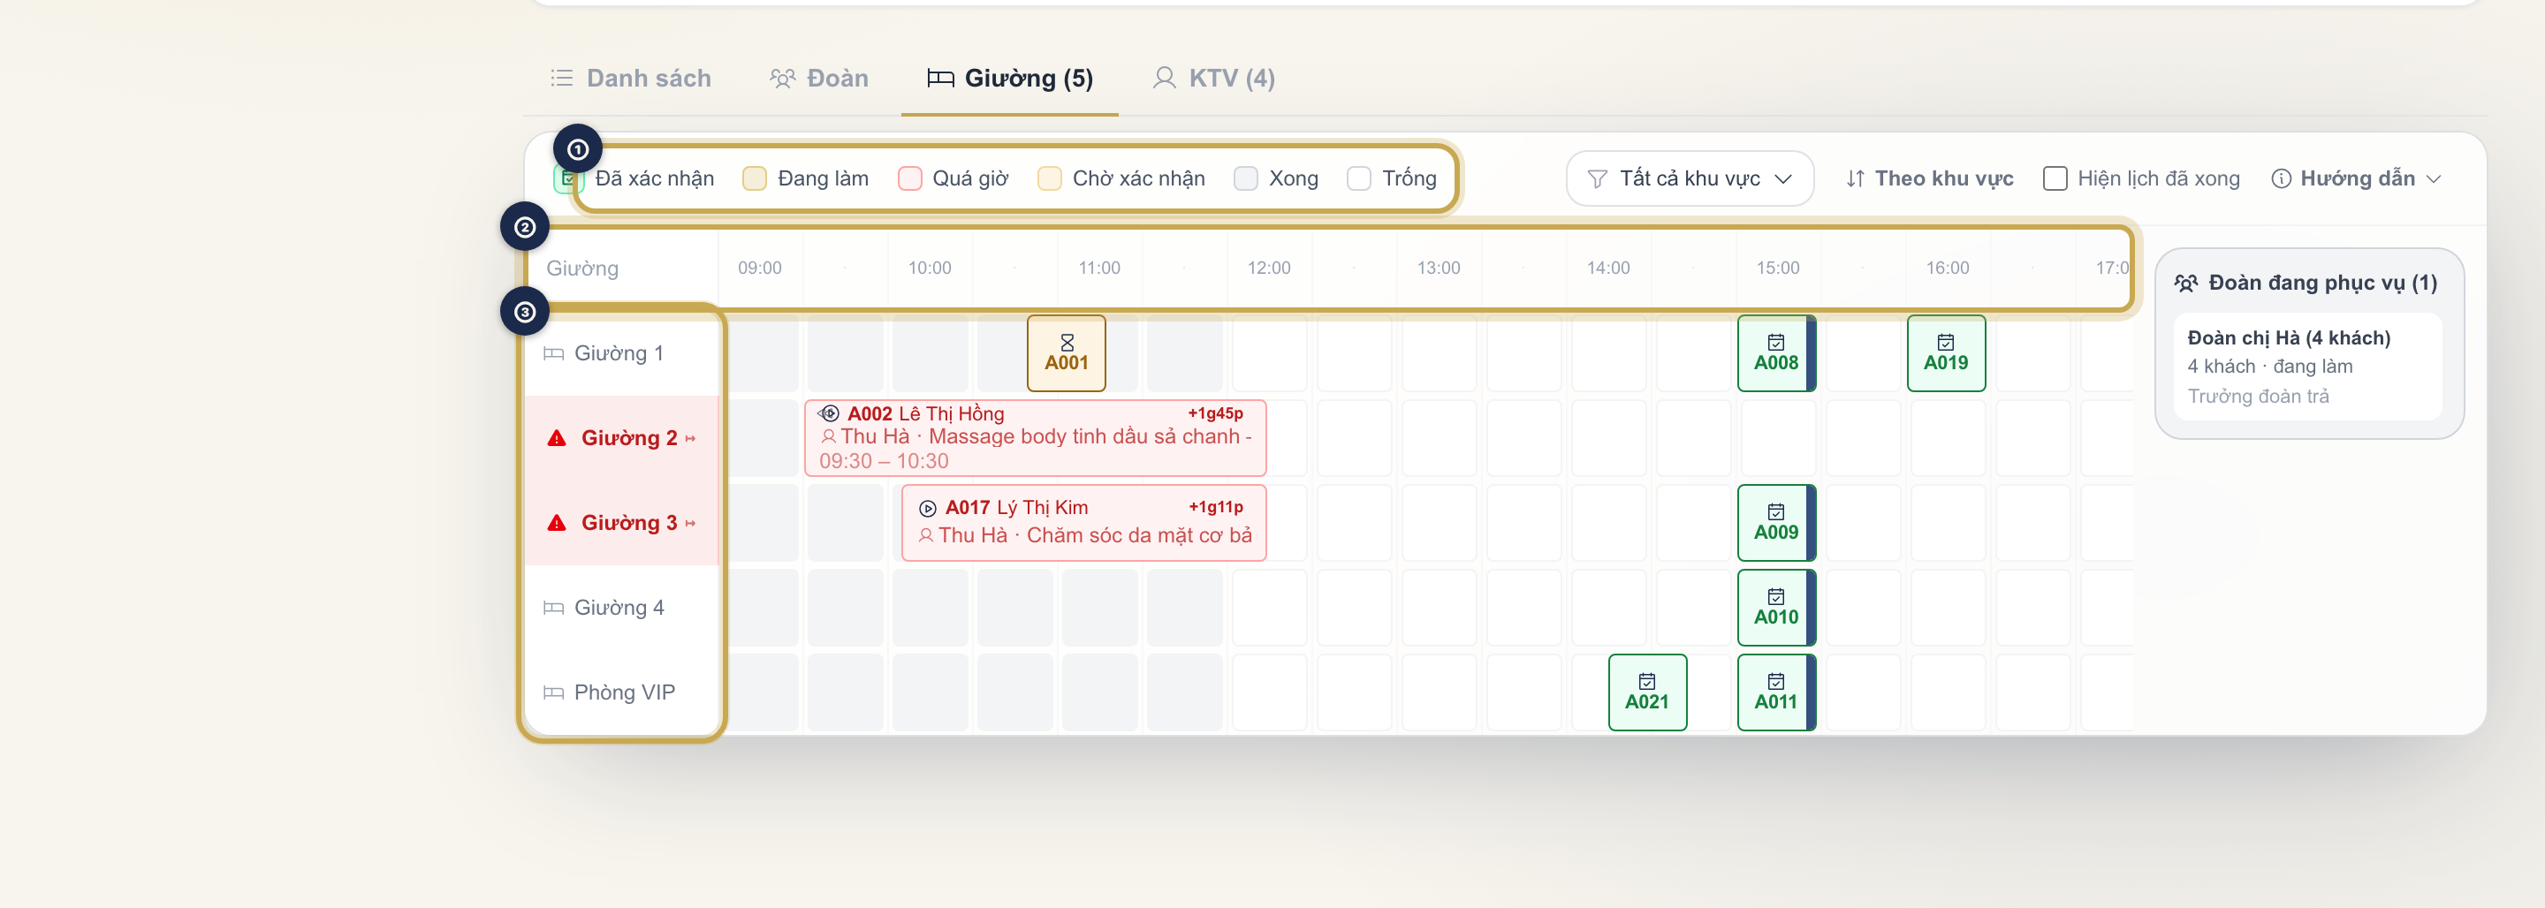Image resolution: width=2545 pixels, height=908 pixels.
Task: Select the Giường 4 row label
Action: click(619, 608)
